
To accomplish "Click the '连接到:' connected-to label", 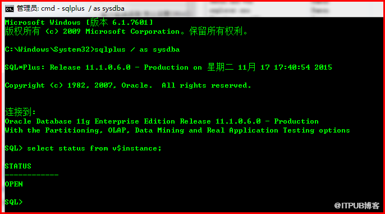I will (20, 112).
